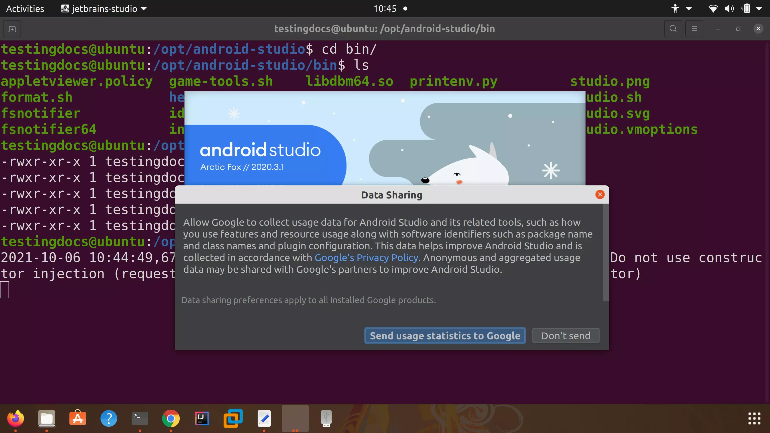
Task: Open the text editor from the dock
Action: (x=264, y=418)
